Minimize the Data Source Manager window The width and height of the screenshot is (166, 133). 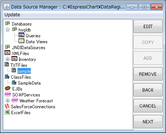132,7
